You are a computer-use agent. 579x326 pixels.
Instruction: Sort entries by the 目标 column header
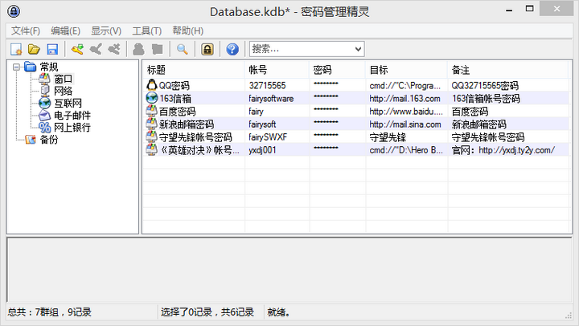click(x=406, y=70)
